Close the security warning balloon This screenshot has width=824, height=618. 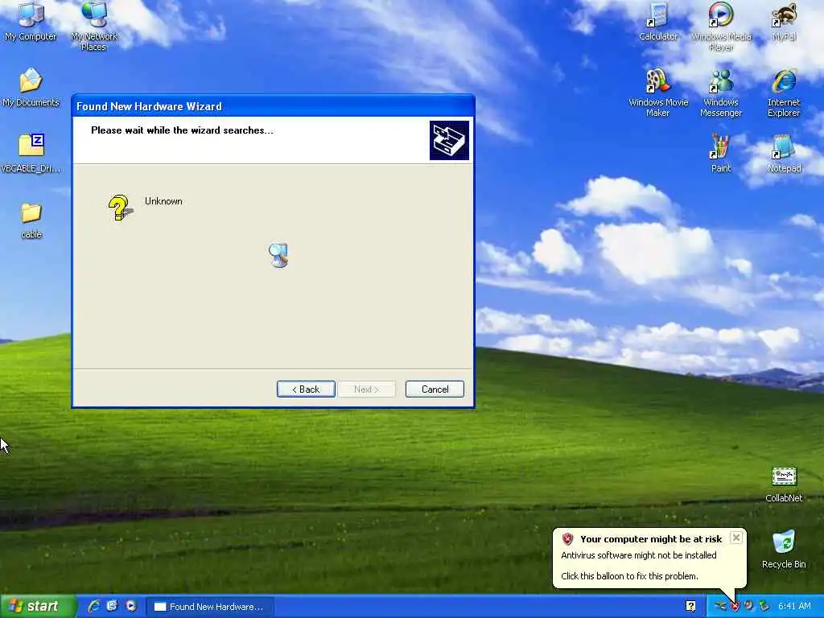click(x=736, y=538)
